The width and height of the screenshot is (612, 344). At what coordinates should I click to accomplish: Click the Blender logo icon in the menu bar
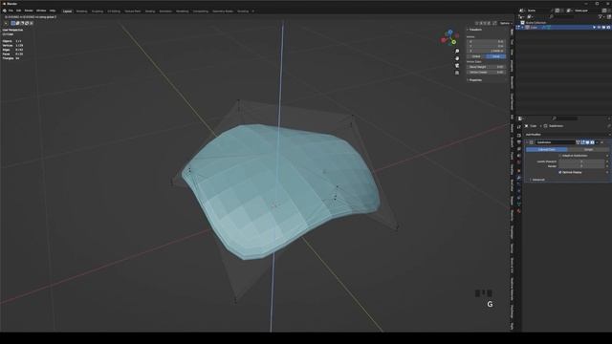(x=4, y=11)
